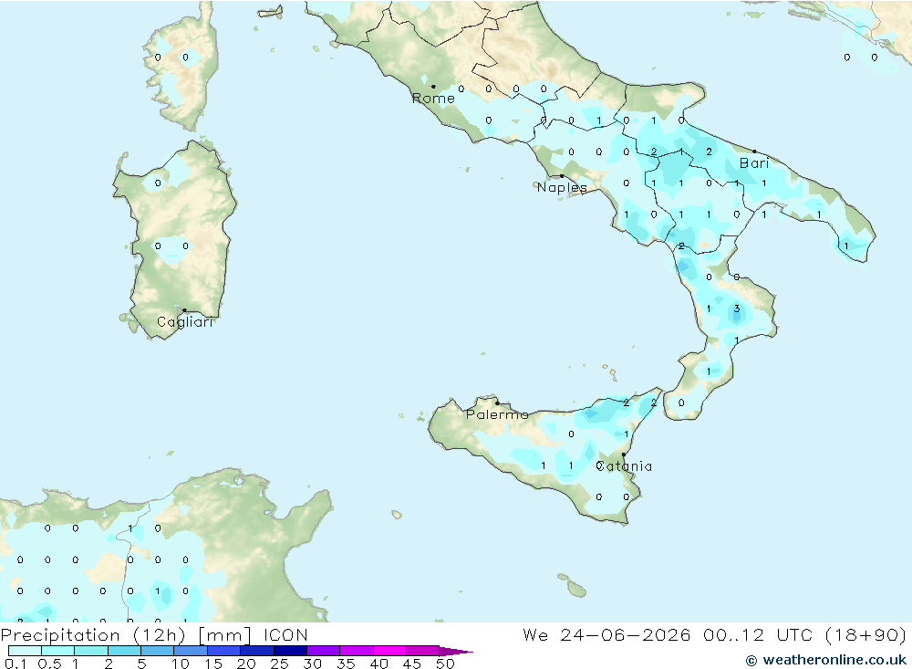Viewport: 912px width, 669px height.
Task: Click the 50 legend scale label
Action: pyautogui.click(x=446, y=664)
